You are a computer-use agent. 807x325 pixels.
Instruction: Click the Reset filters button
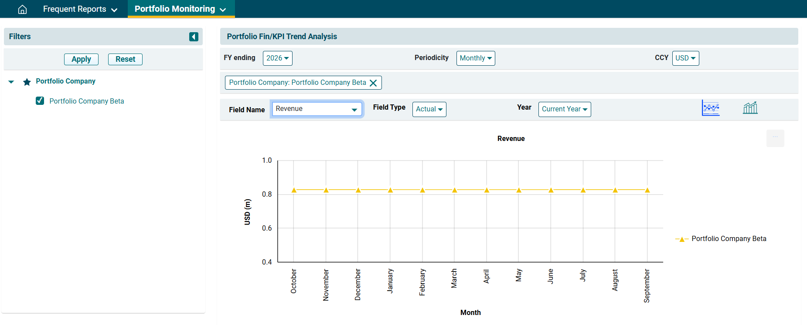point(125,59)
